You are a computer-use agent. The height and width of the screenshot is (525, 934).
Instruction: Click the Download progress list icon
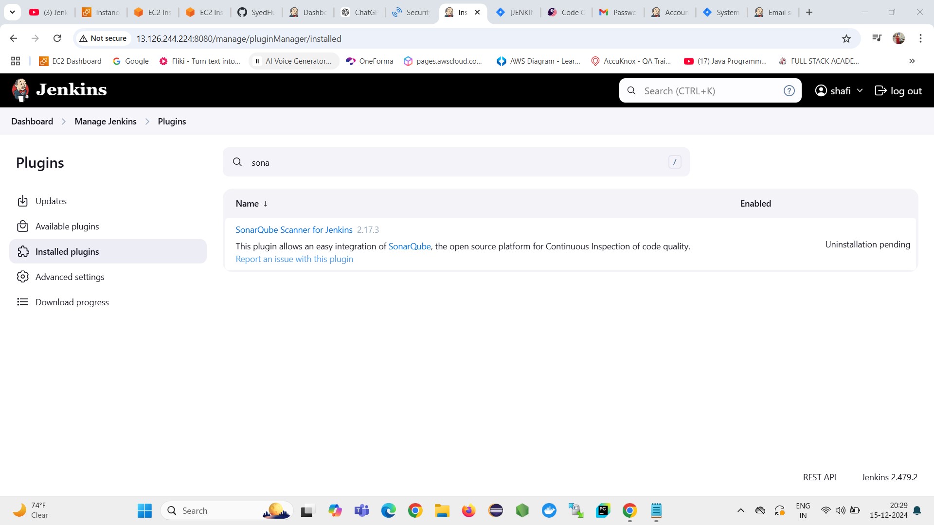(22, 302)
